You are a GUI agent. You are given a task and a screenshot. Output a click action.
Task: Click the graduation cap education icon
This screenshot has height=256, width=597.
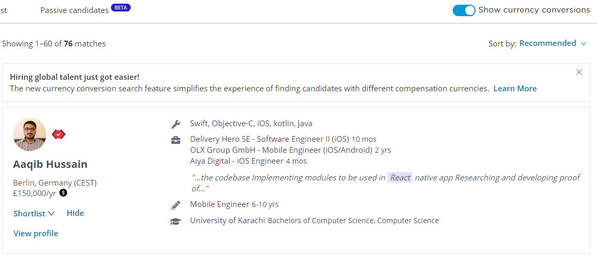click(x=176, y=221)
